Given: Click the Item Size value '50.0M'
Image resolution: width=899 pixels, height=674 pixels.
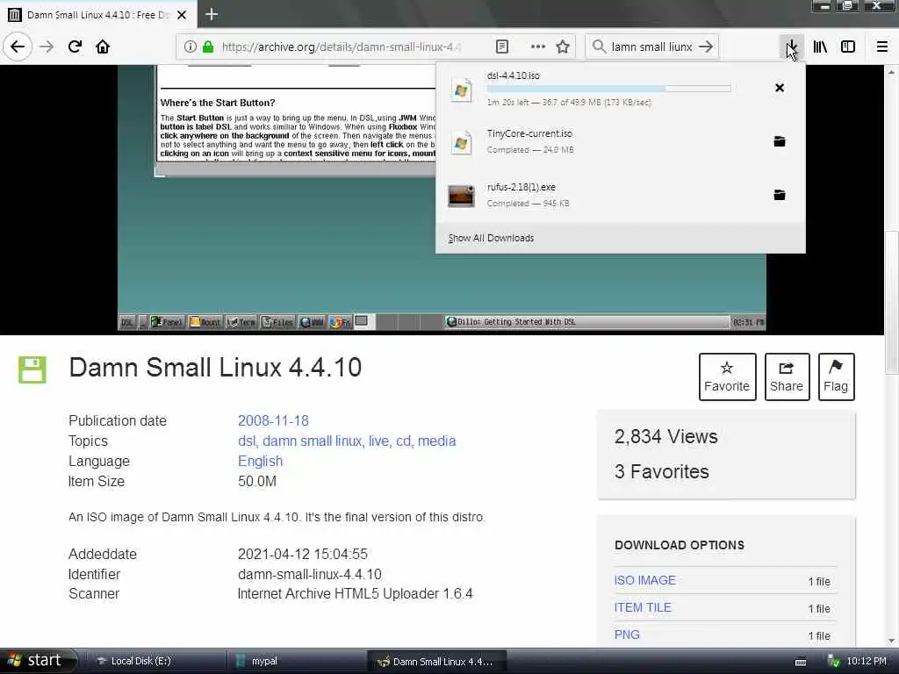Looking at the screenshot, I should tap(257, 482).
